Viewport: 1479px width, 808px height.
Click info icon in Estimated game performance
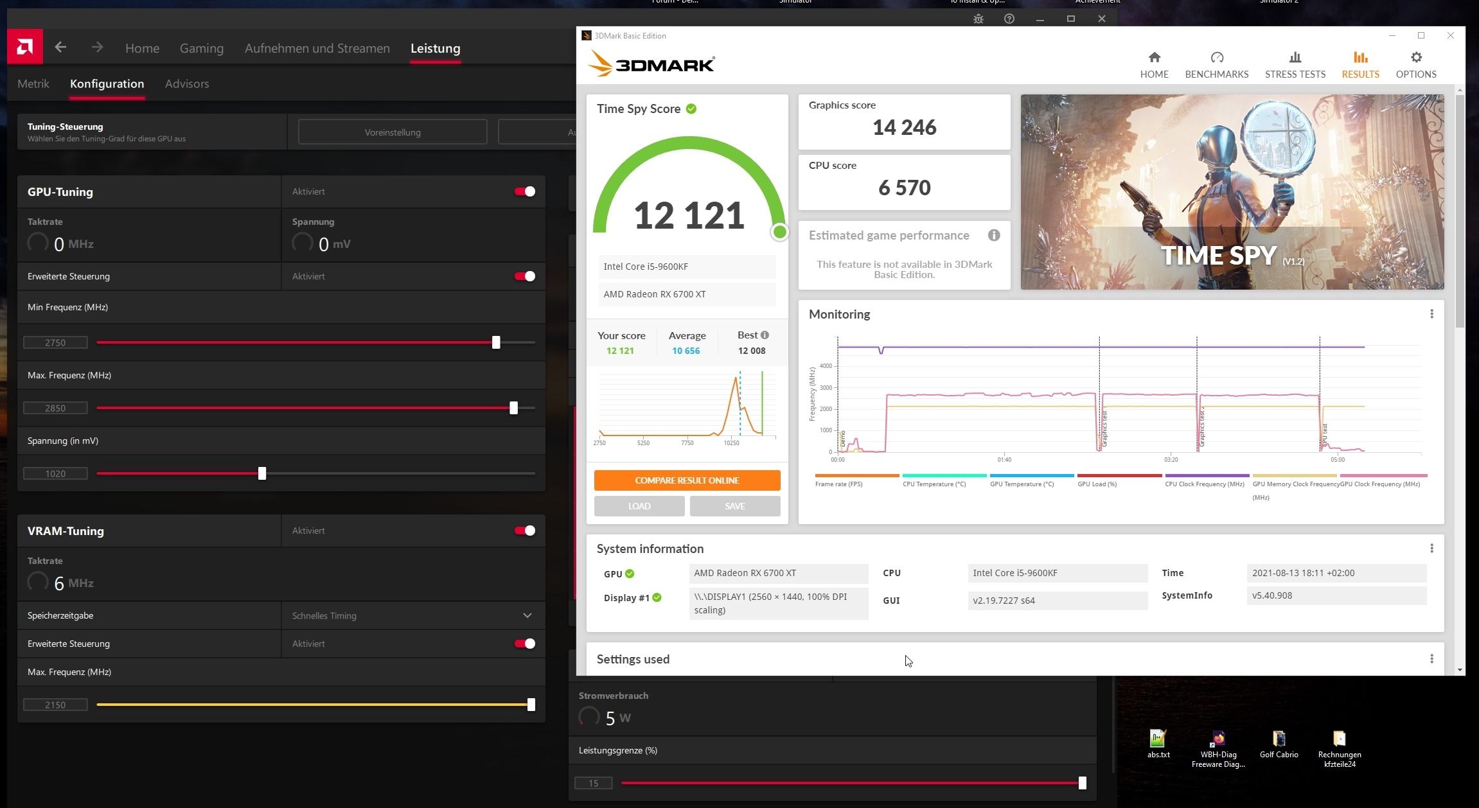(x=994, y=235)
